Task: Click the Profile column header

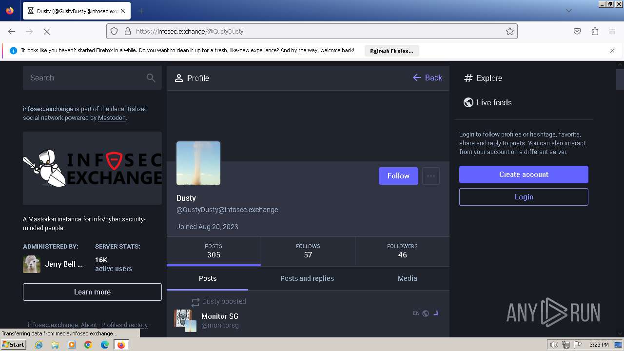Action: point(192,78)
